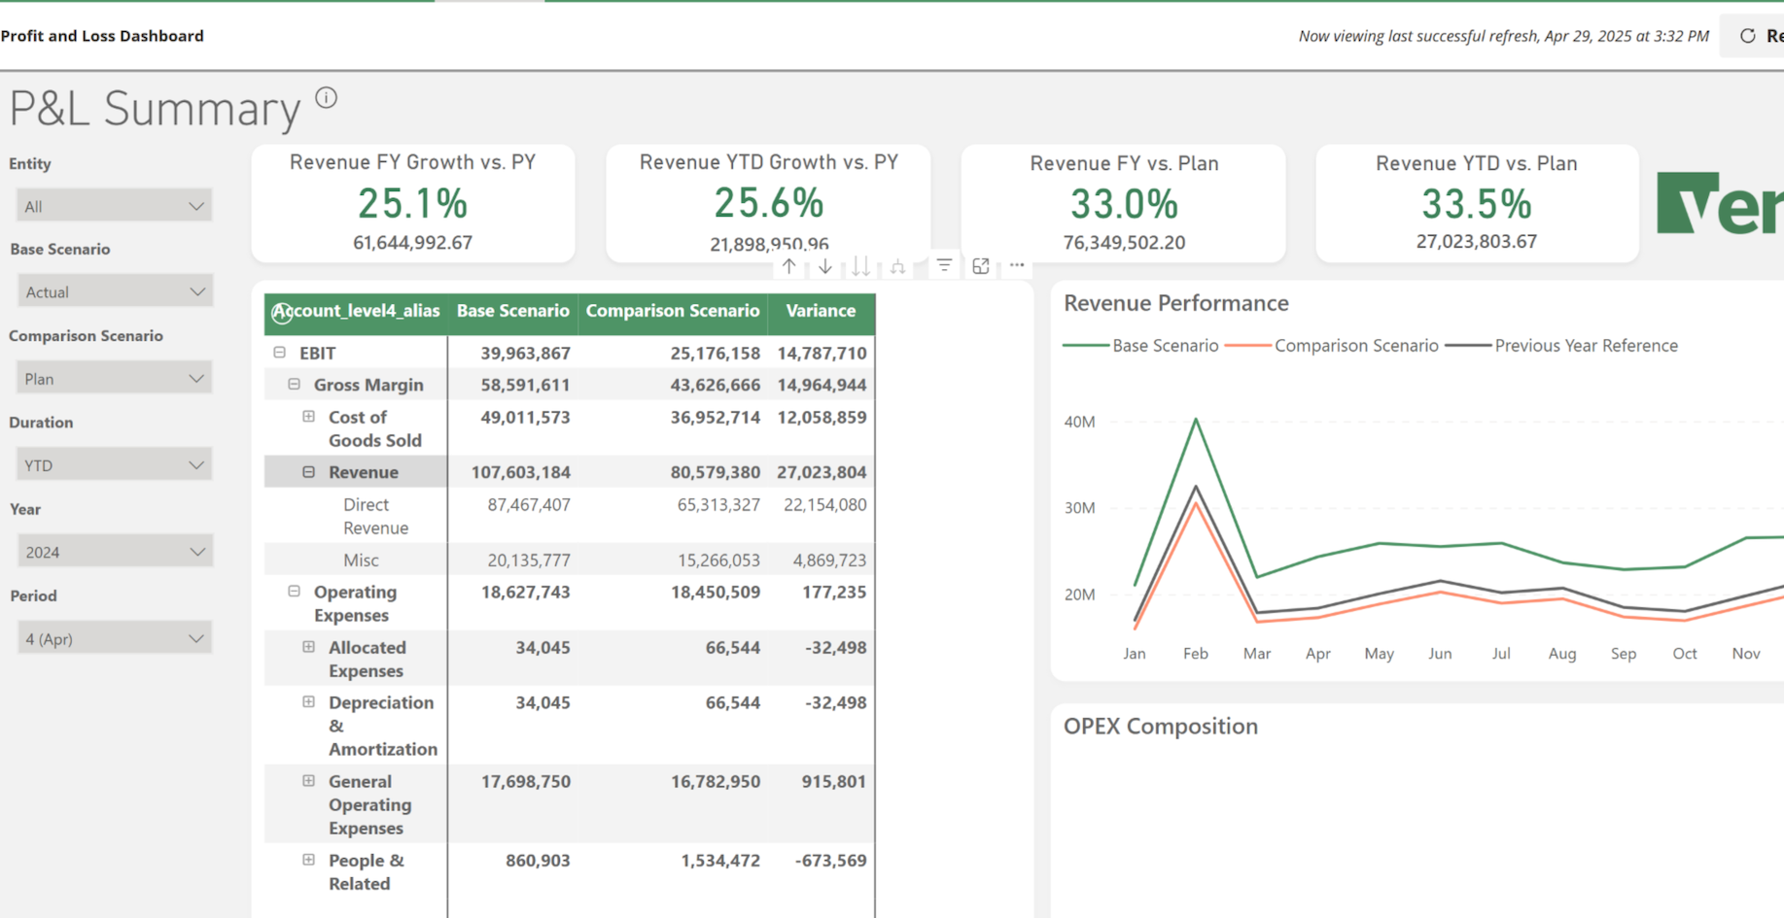The height and width of the screenshot is (918, 1784).
Task: Toggle the Comparison Scenario legend item
Action: coord(1355,345)
